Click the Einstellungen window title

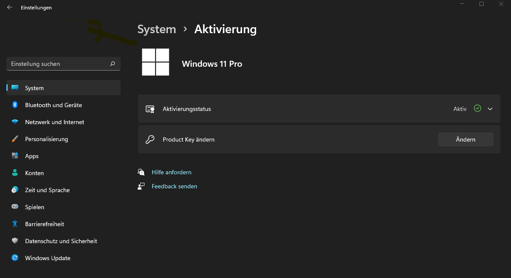36,8
